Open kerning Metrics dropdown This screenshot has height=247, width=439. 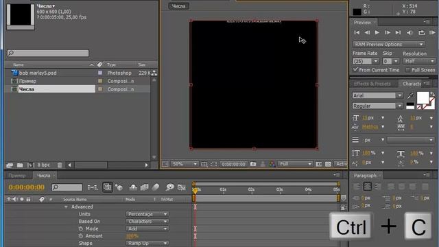383,127
